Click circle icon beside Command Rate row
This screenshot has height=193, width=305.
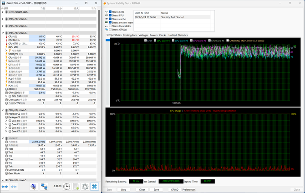pyautogui.click(x=6, y=170)
